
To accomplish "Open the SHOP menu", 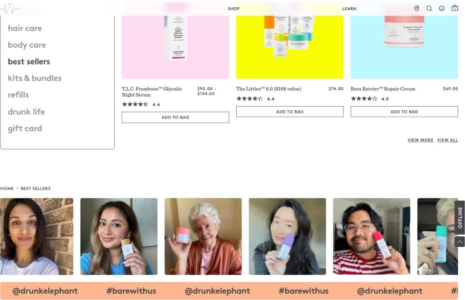I will tap(234, 9).
